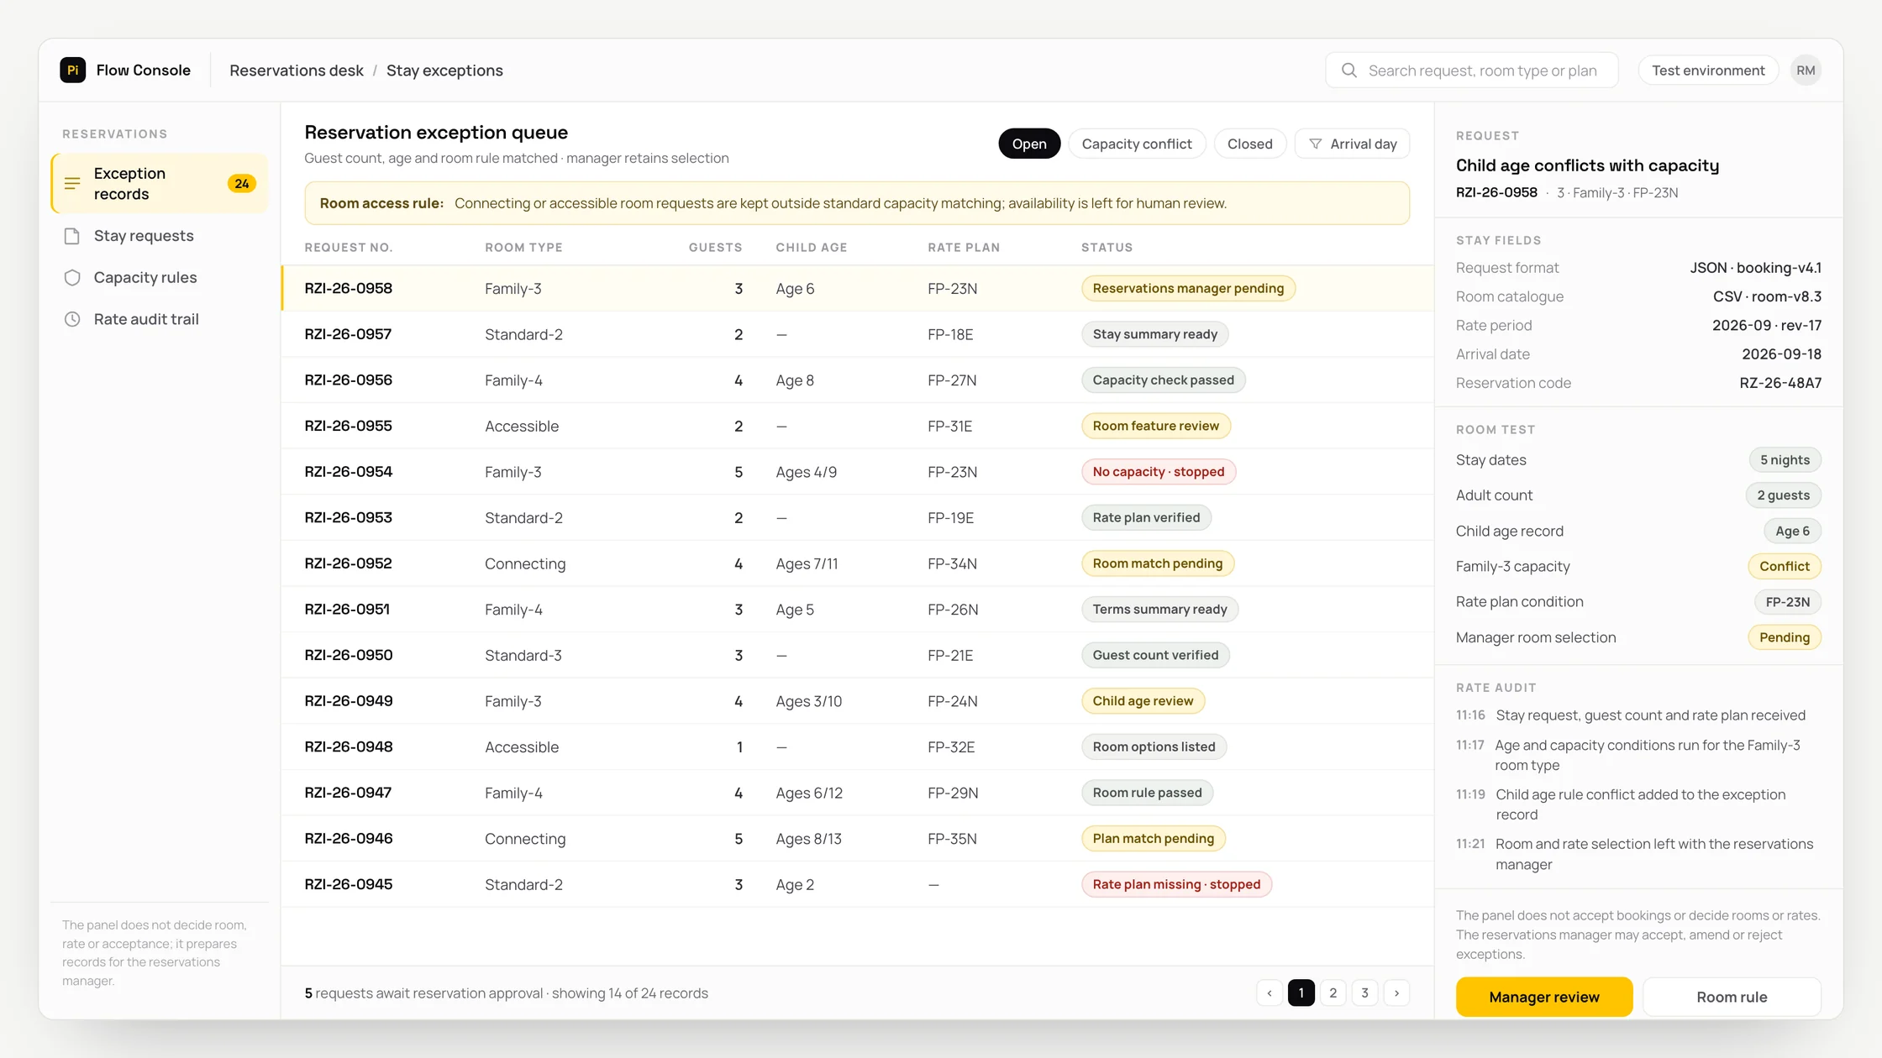The image size is (1882, 1058).
Task: Sort by the Request No. column header
Action: (349, 248)
